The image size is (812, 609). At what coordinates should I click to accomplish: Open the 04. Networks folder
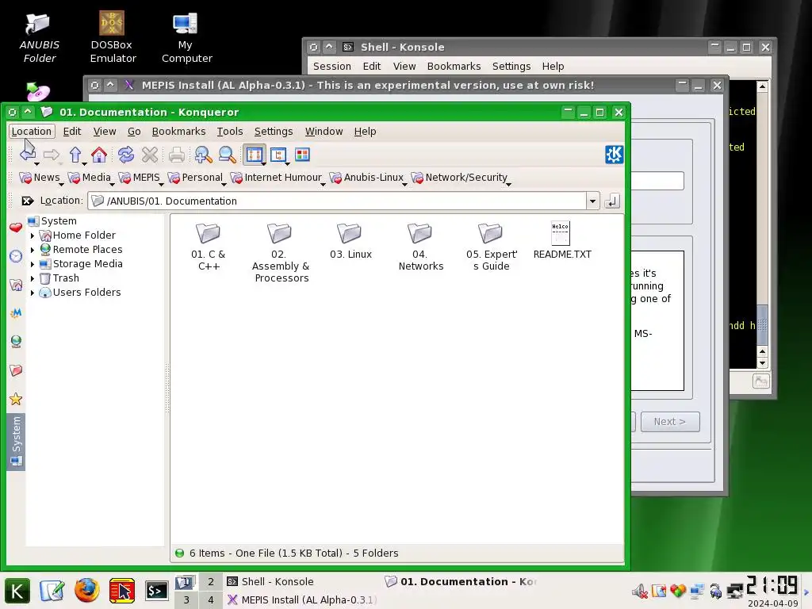click(x=420, y=247)
